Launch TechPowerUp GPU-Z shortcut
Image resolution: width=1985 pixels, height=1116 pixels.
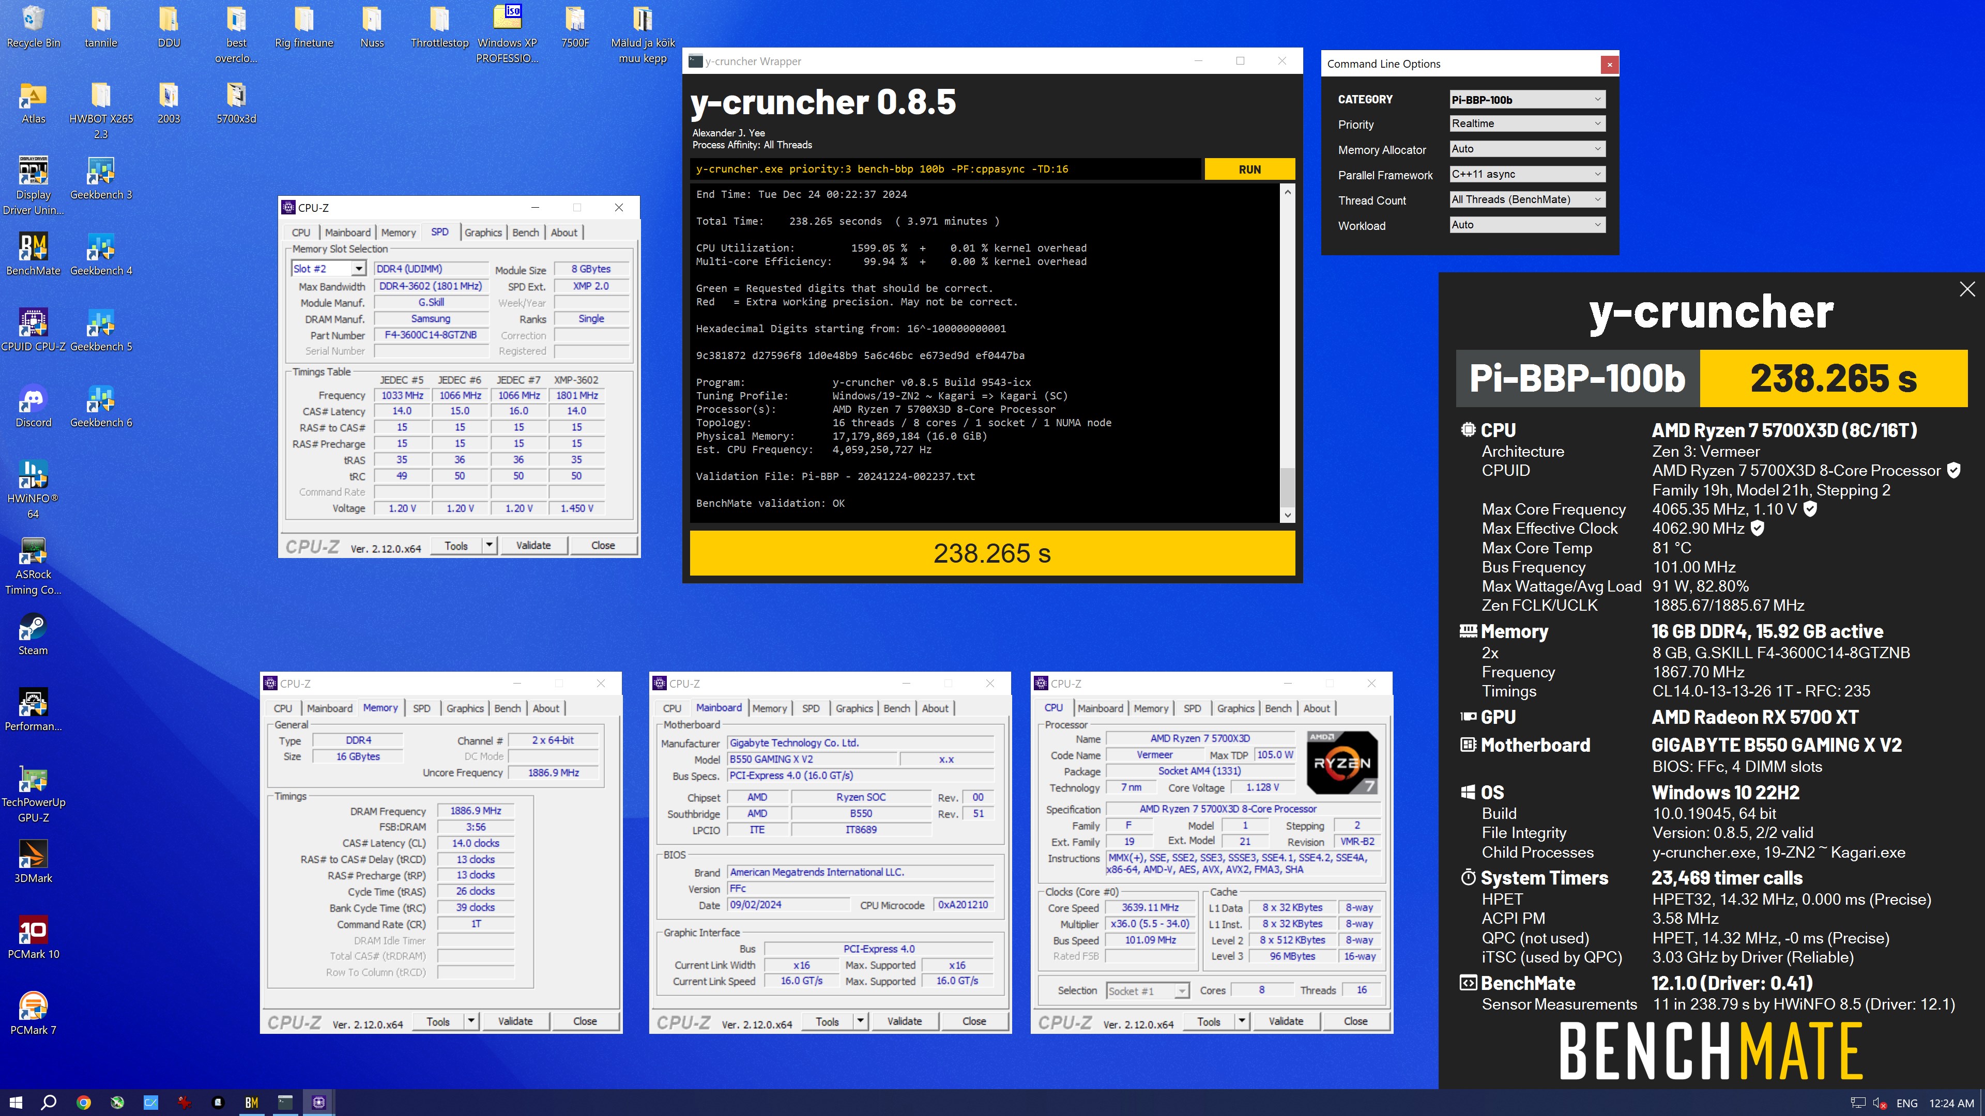[x=33, y=794]
